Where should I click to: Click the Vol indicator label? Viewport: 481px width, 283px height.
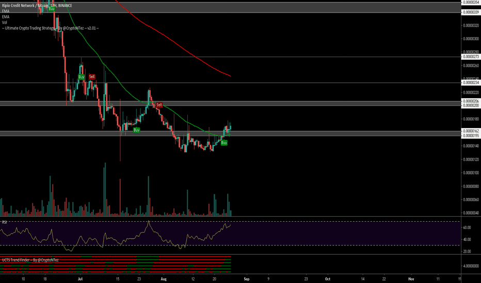click(x=4, y=22)
